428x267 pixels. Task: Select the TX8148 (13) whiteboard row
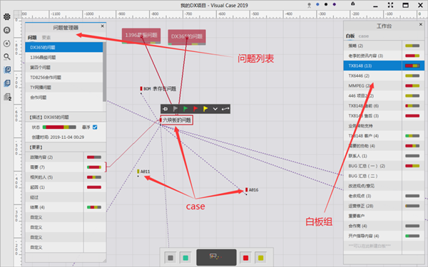click(372, 66)
